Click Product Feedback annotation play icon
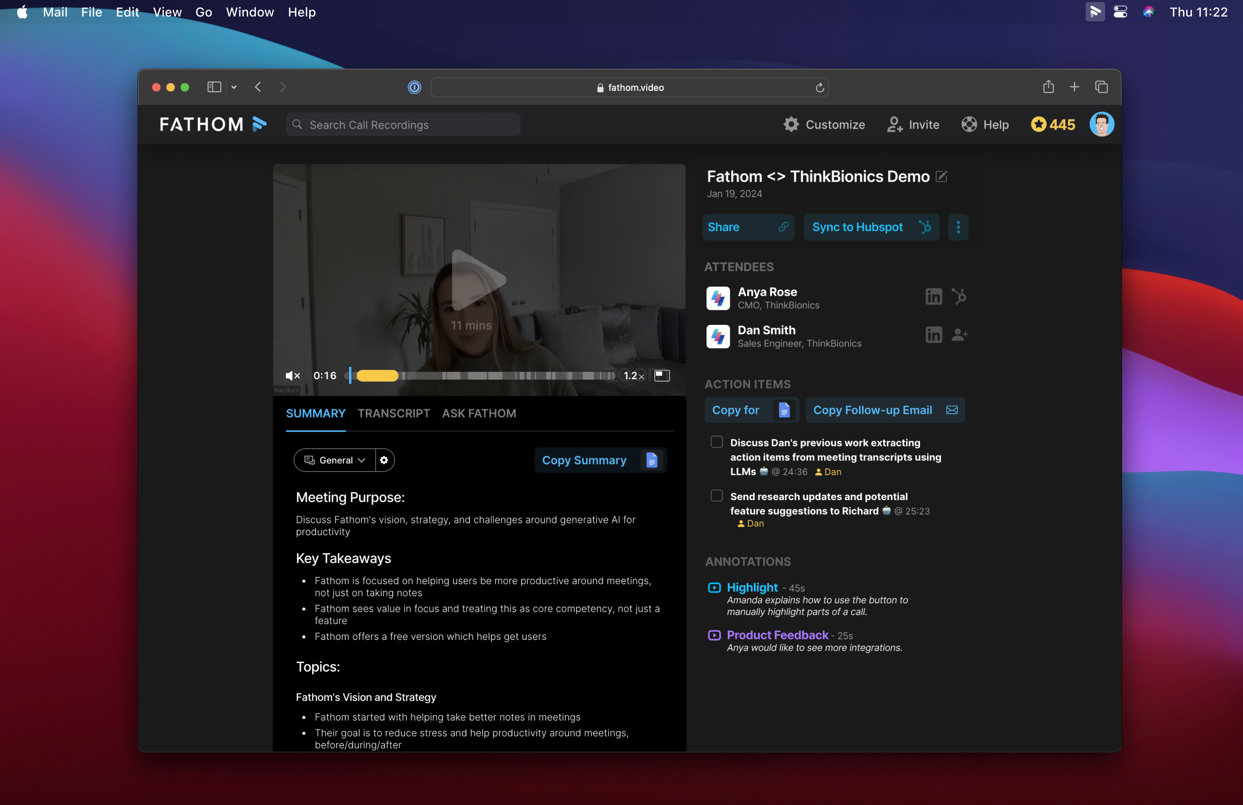 pos(713,635)
